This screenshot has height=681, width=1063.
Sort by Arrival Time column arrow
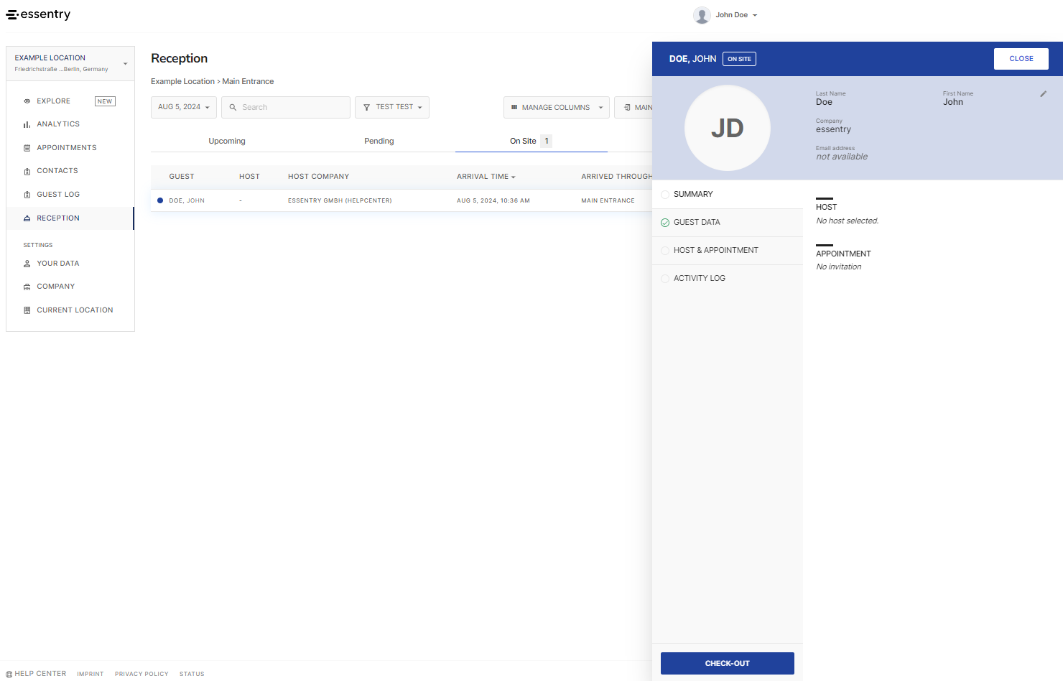point(514,177)
